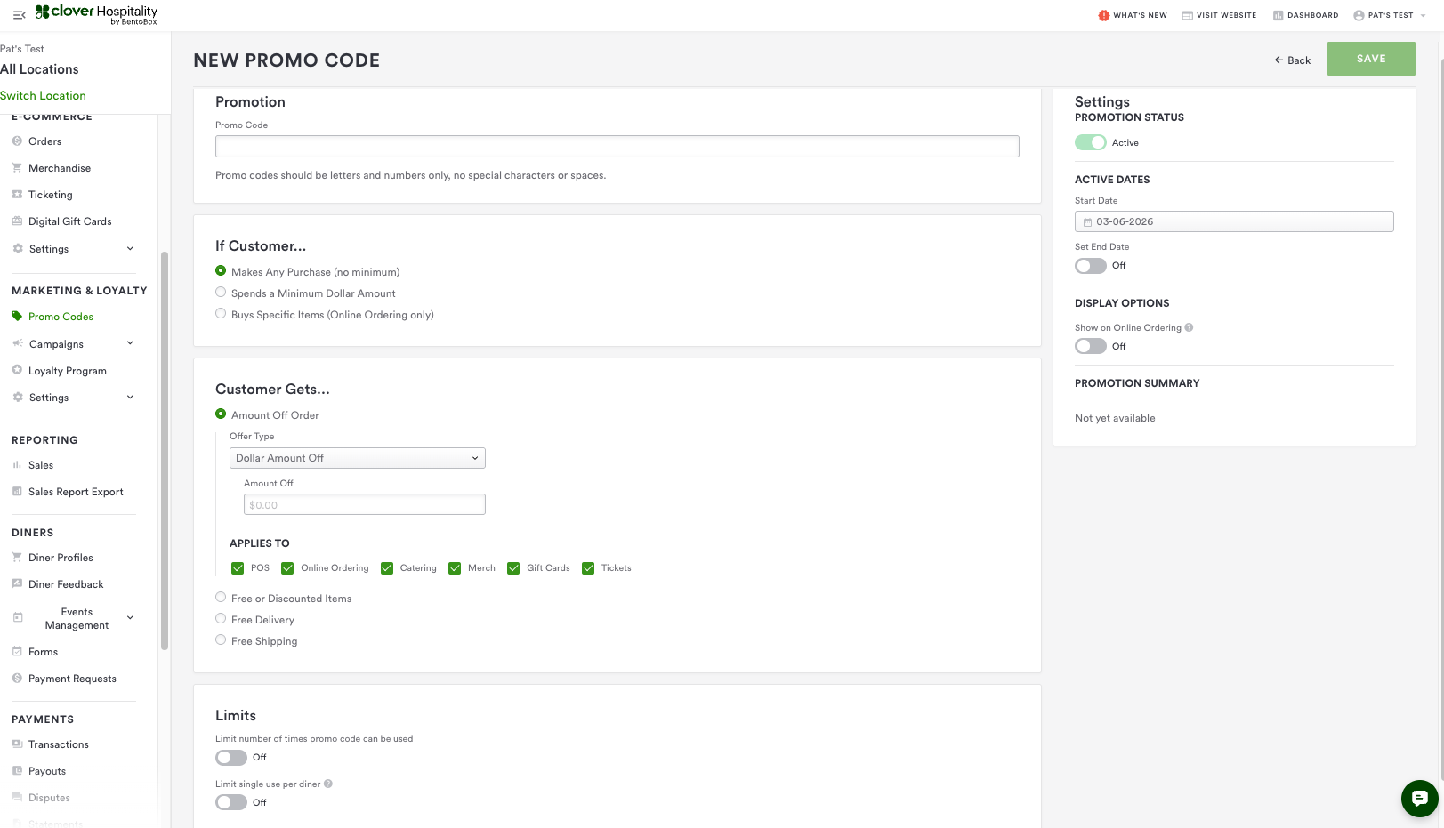Click the Promo Codes tag icon

17,316
